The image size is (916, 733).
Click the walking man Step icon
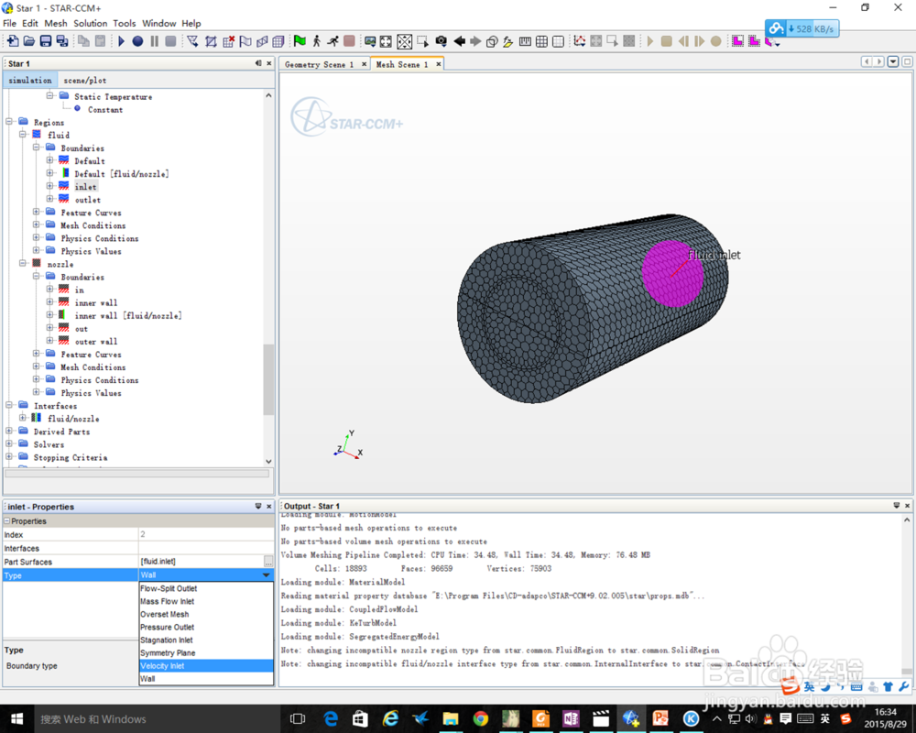tap(316, 41)
